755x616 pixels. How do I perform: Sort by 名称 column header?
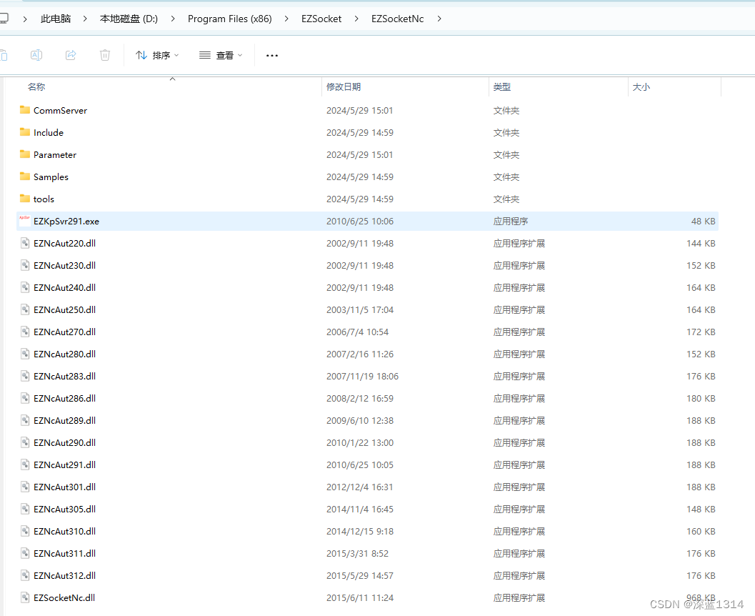tap(36, 86)
